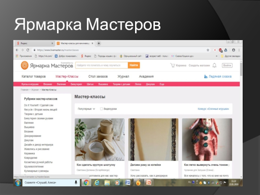This screenshot has height=195, width=260.
Task: Open Word from the taskbar
Action: (x=128, y=183)
